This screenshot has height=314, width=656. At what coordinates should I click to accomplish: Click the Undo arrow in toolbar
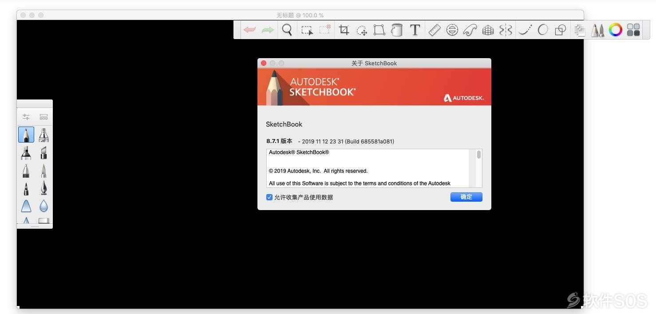[x=249, y=30]
